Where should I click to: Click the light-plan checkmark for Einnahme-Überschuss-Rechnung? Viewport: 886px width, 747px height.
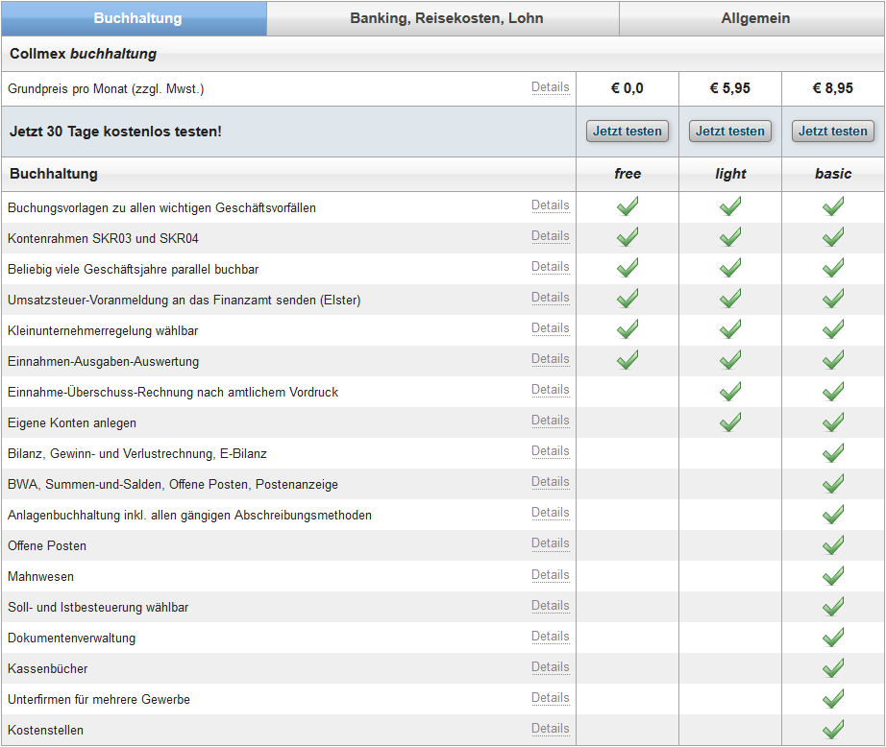click(730, 391)
